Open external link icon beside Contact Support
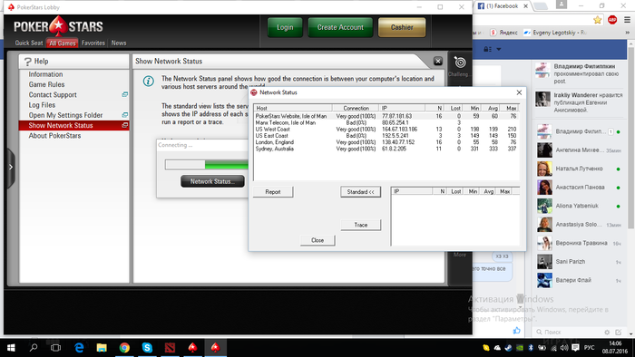The height and width of the screenshot is (357, 635). (125, 94)
